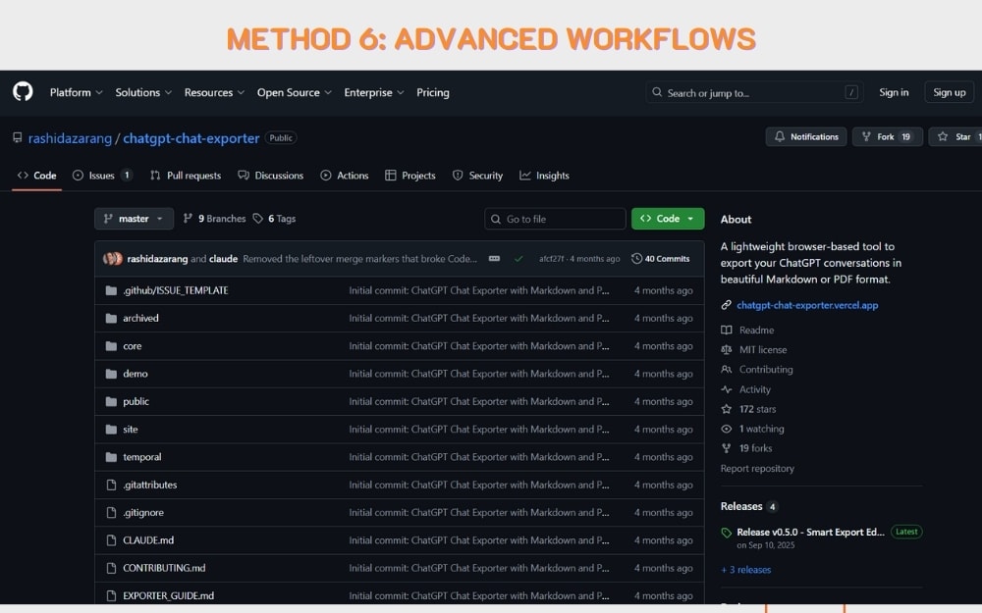The image size is (982, 613).
Task: View the 6 Tags link
Action: (274, 219)
